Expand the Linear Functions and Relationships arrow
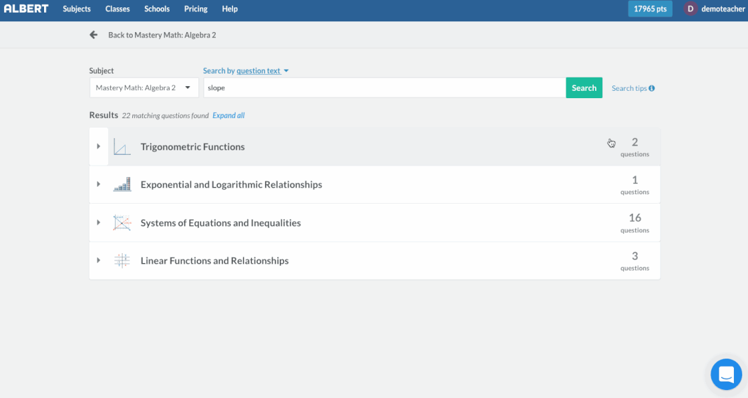748x398 pixels. pyautogui.click(x=99, y=260)
